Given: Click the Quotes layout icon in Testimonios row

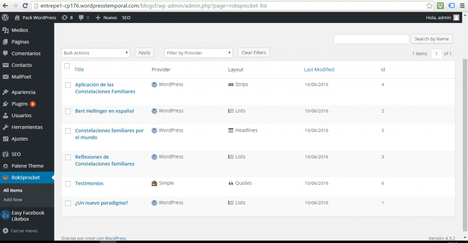Looking at the screenshot, I should click(x=231, y=183).
